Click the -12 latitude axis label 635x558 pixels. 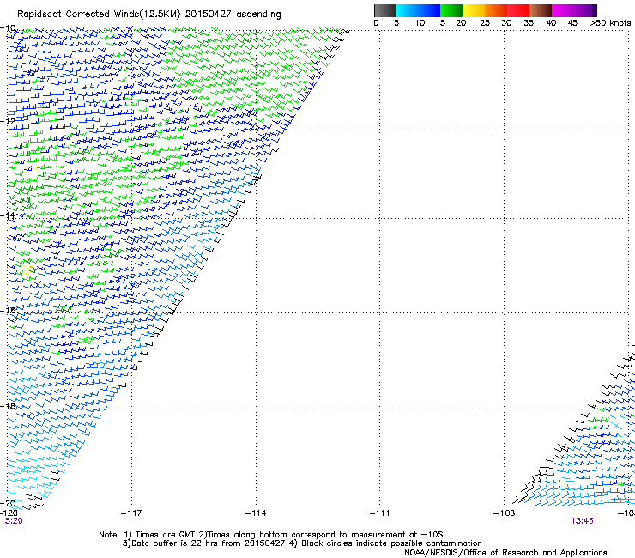pyautogui.click(x=8, y=121)
